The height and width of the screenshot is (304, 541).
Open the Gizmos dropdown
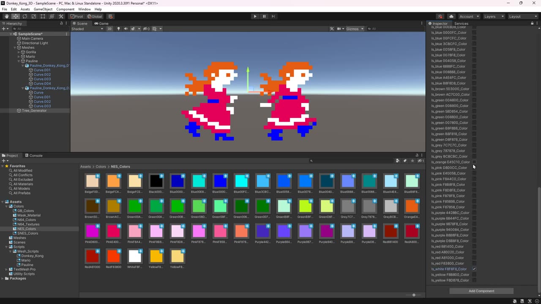[354, 29]
